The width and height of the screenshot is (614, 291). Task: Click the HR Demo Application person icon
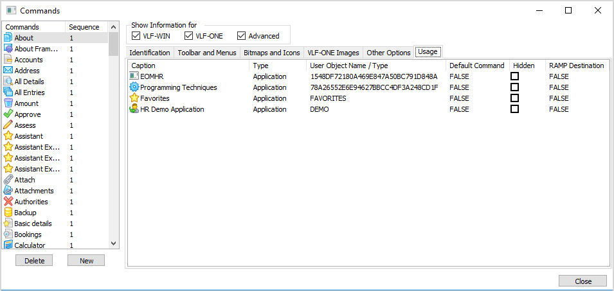(x=134, y=109)
